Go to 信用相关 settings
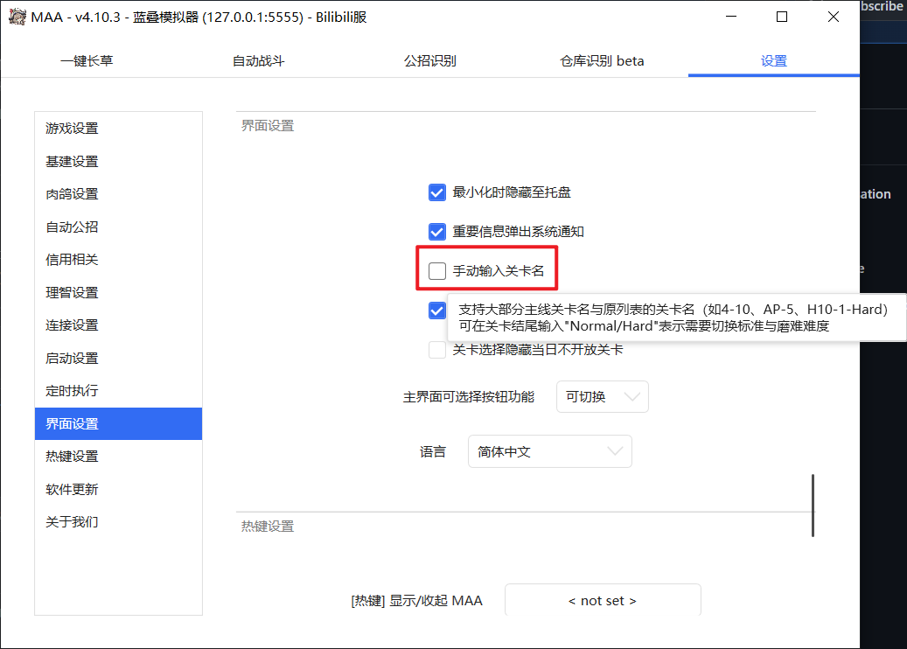907x649 pixels. (x=118, y=260)
